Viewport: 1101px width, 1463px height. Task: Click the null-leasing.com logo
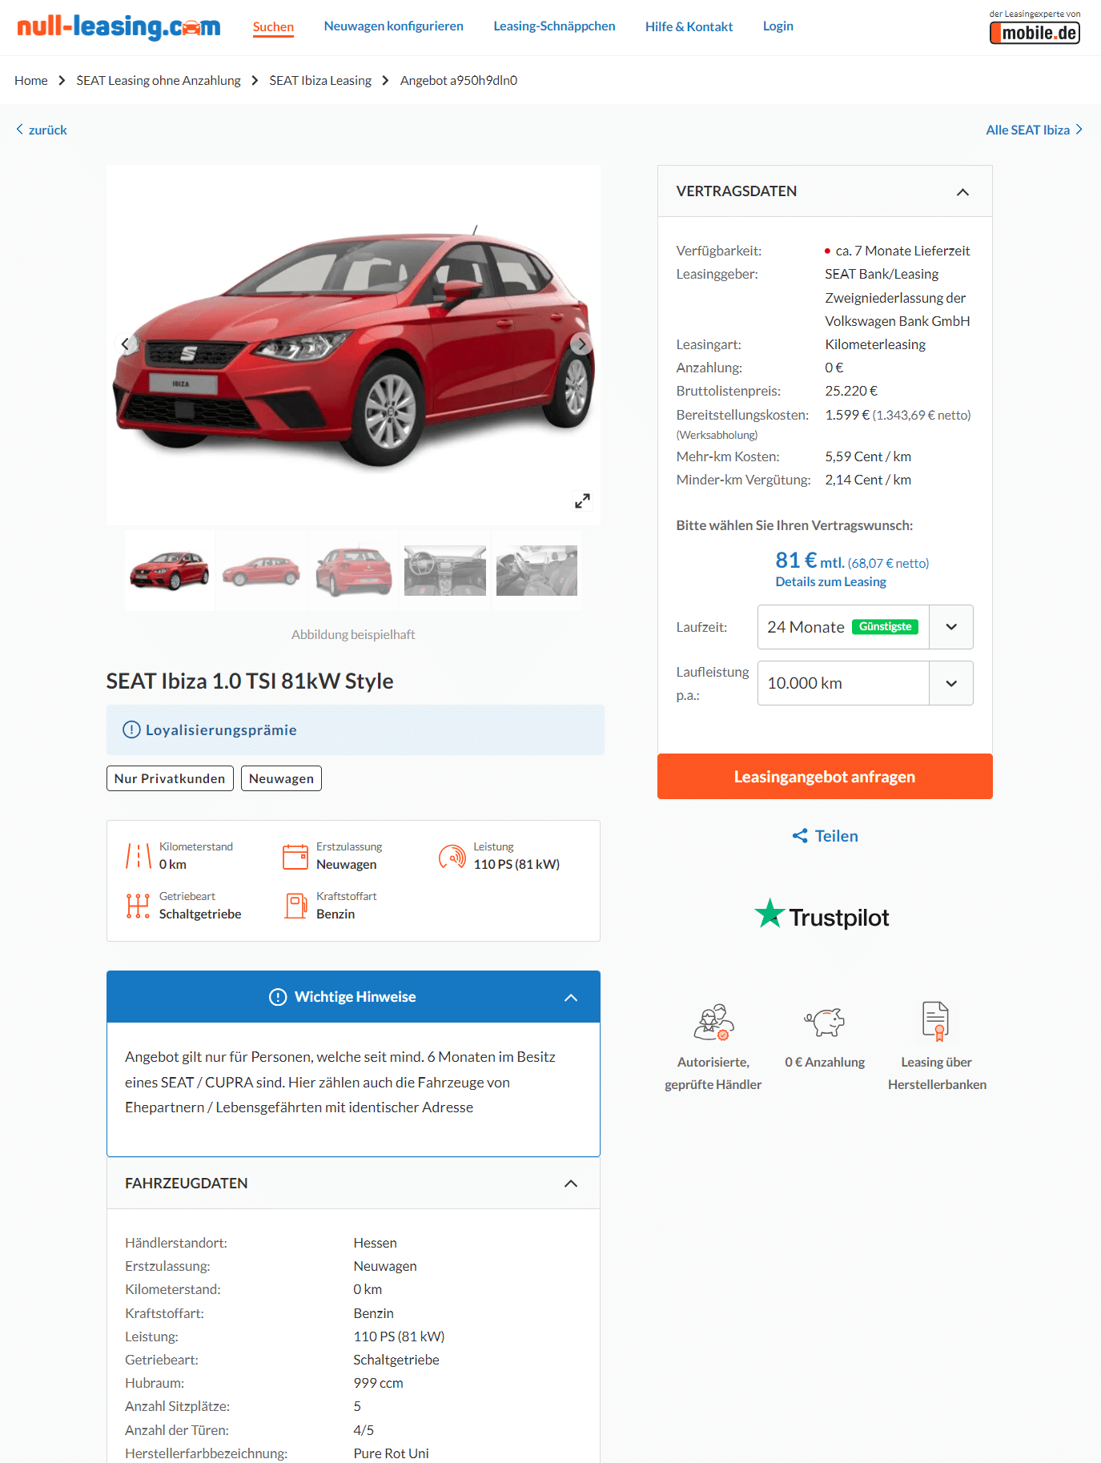(x=119, y=26)
